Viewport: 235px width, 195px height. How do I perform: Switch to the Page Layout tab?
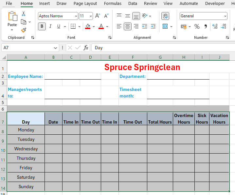(x=85, y=4)
